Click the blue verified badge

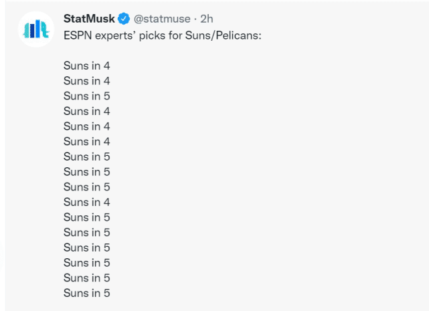pyautogui.click(x=124, y=19)
